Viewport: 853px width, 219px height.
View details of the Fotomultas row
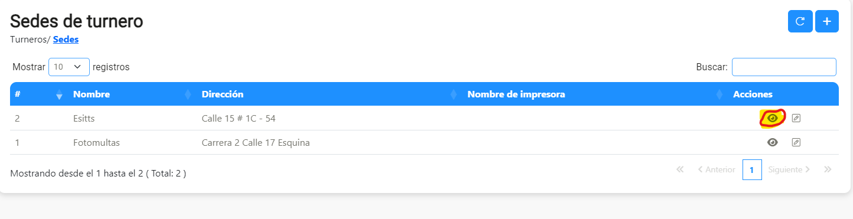[x=772, y=142]
